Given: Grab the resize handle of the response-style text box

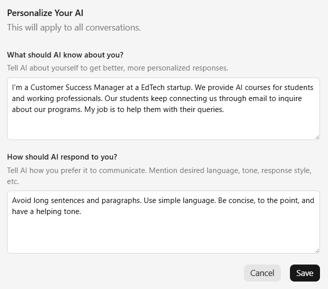Looking at the screenshot, I should (317, 250).
